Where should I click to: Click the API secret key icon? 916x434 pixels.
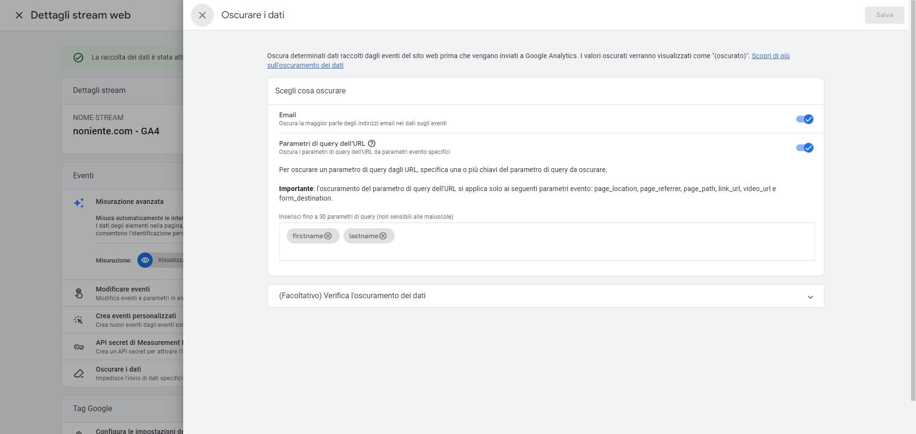[79, 346]
